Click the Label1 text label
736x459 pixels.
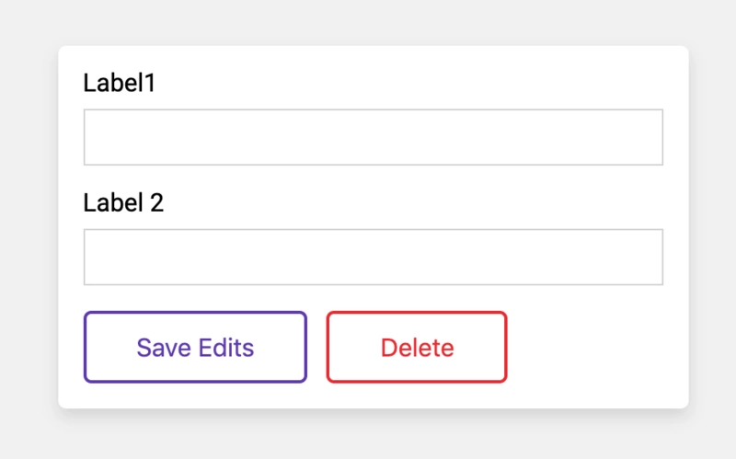[120, 84]
